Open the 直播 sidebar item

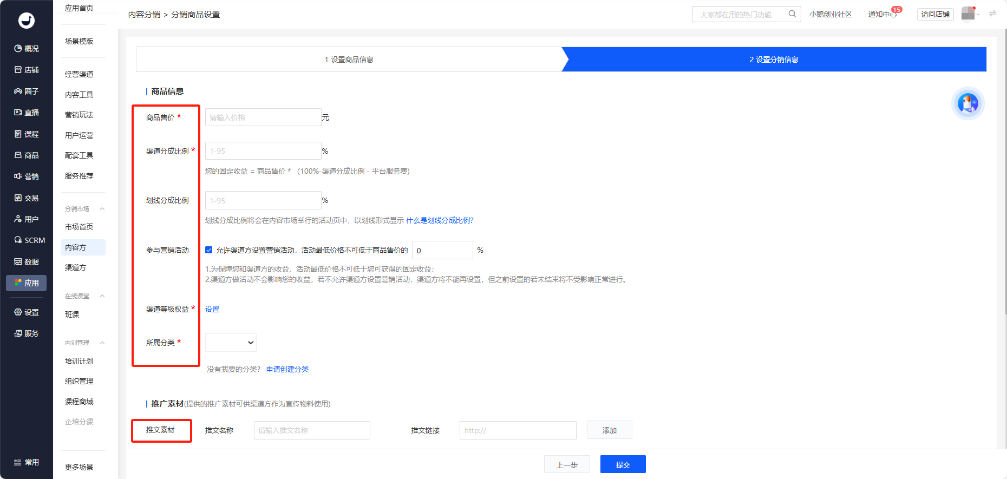pos(27,113)
